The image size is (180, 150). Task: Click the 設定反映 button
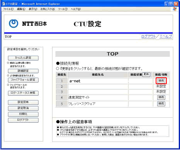click(23, 102)
